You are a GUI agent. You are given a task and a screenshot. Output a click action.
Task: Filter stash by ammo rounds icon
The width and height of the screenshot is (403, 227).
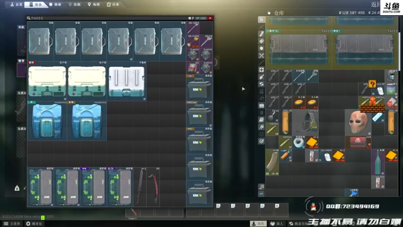pyautogui.click(x=261, y=41)
